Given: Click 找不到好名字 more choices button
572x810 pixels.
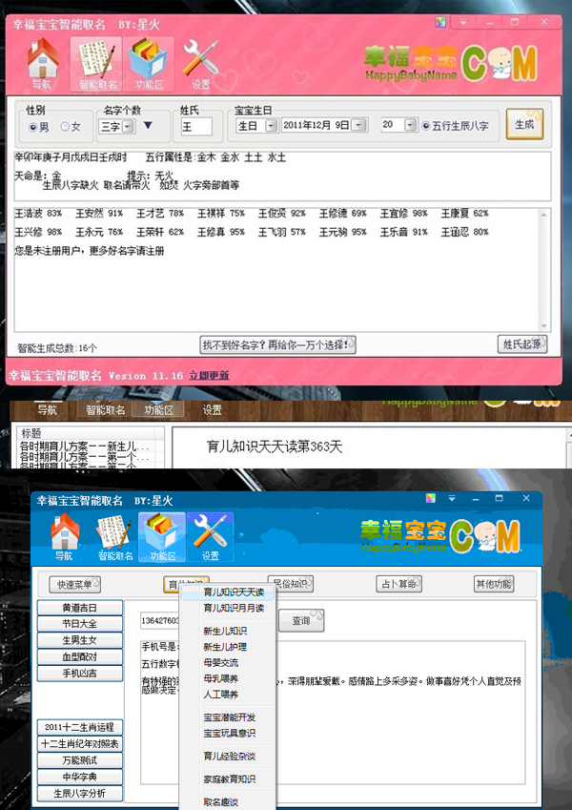Looking at the screenshot, I should click(x=277, y=345).
